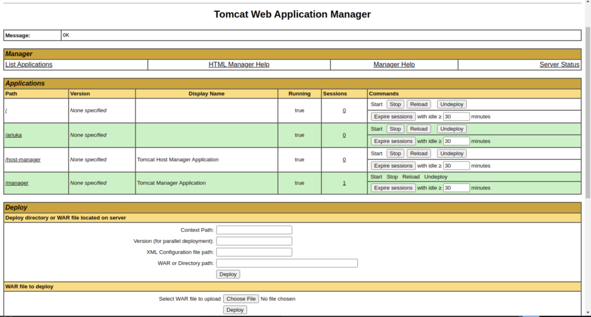Open the /host-manager path link

tap(23, 160)
